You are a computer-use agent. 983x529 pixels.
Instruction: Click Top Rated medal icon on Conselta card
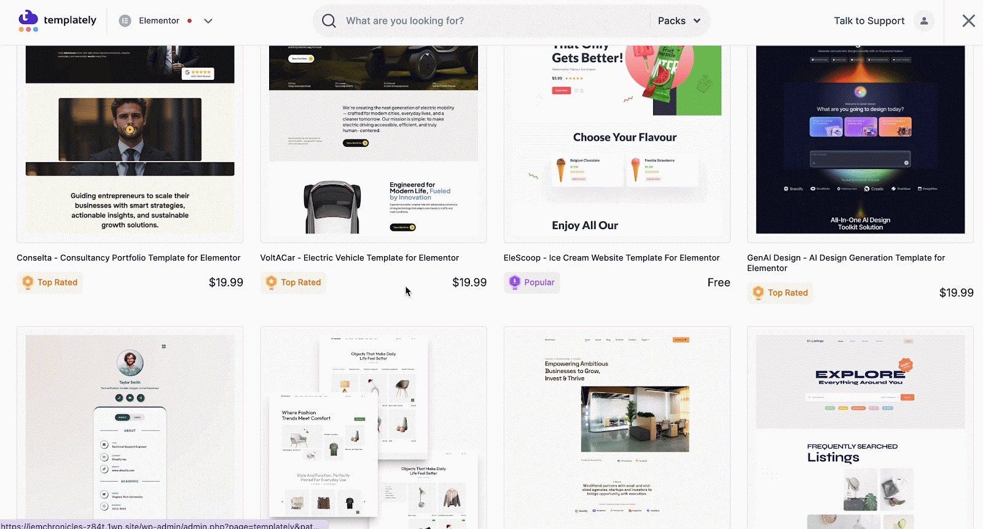[x=28, y=283]
